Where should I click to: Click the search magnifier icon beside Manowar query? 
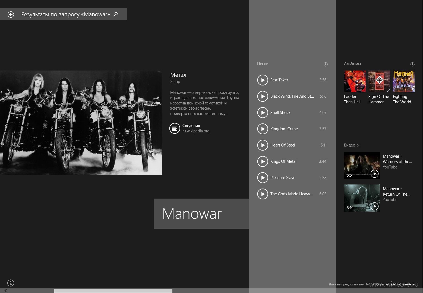coord(116,14)
